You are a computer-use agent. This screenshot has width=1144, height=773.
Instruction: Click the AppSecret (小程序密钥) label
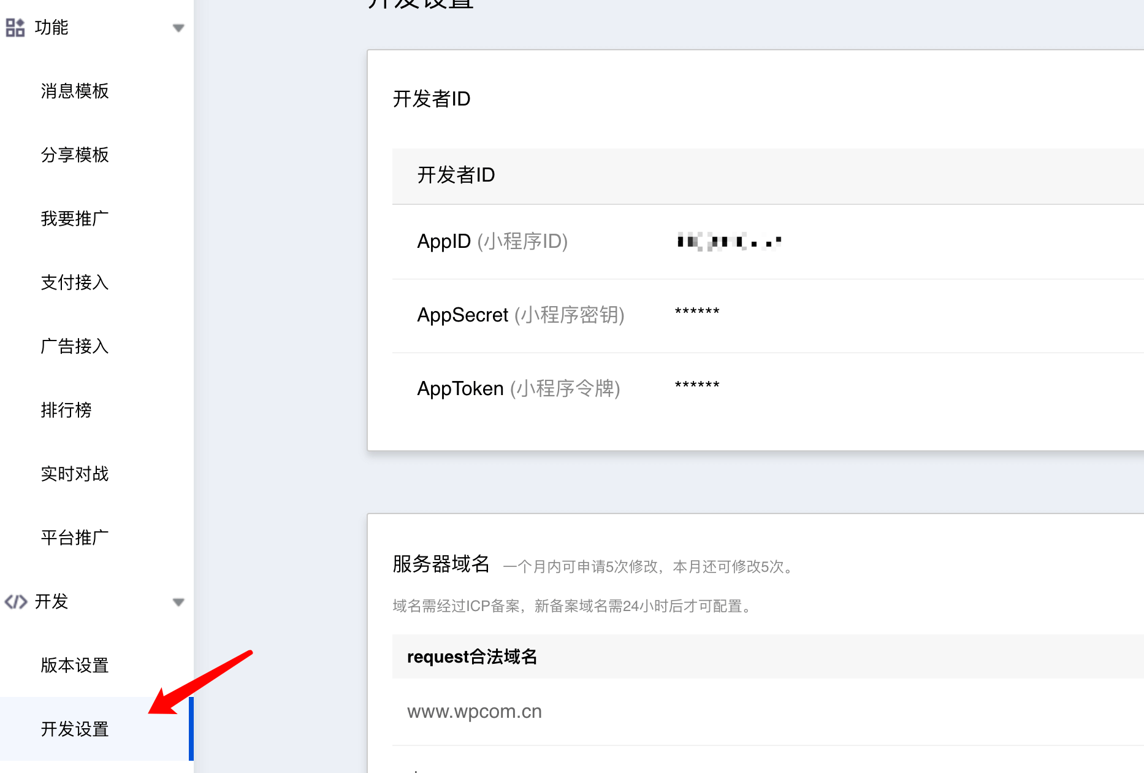click(521, 315)
